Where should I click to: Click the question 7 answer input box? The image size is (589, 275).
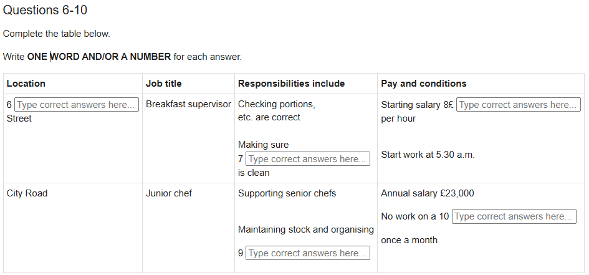307,159
